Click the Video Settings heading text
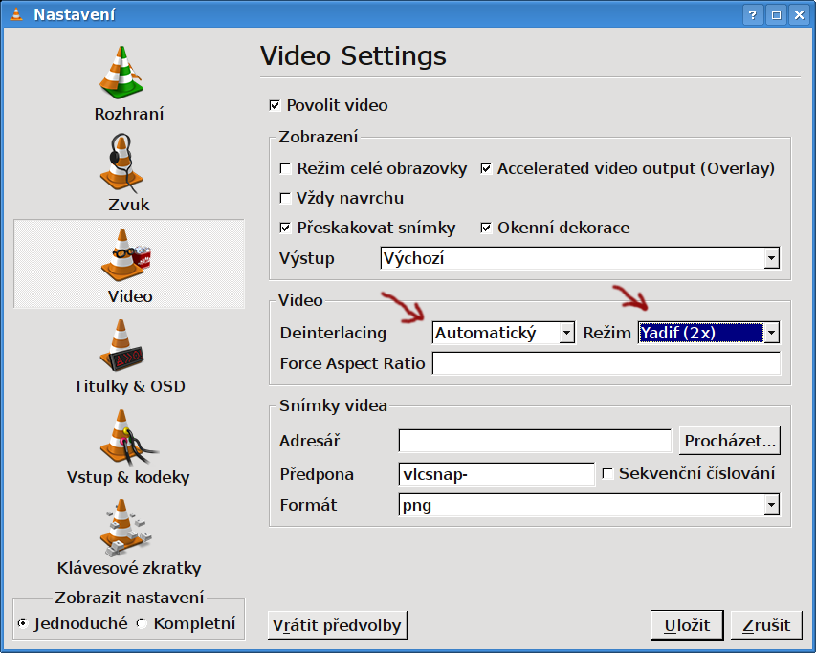This screenshot has height=653, width=816. 353,56
